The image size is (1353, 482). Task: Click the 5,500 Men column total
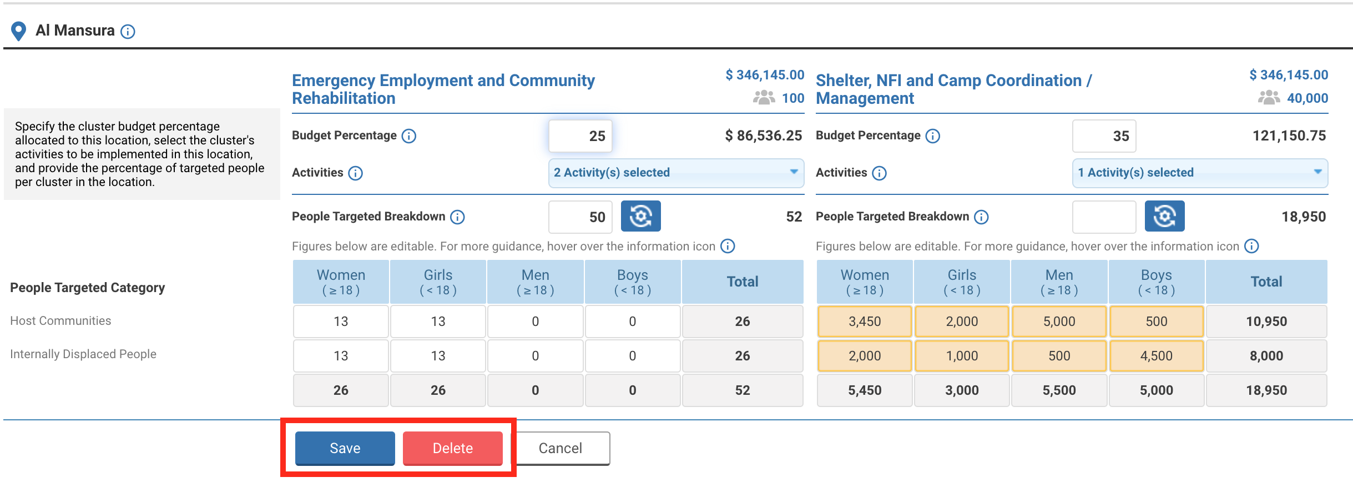1059,390
